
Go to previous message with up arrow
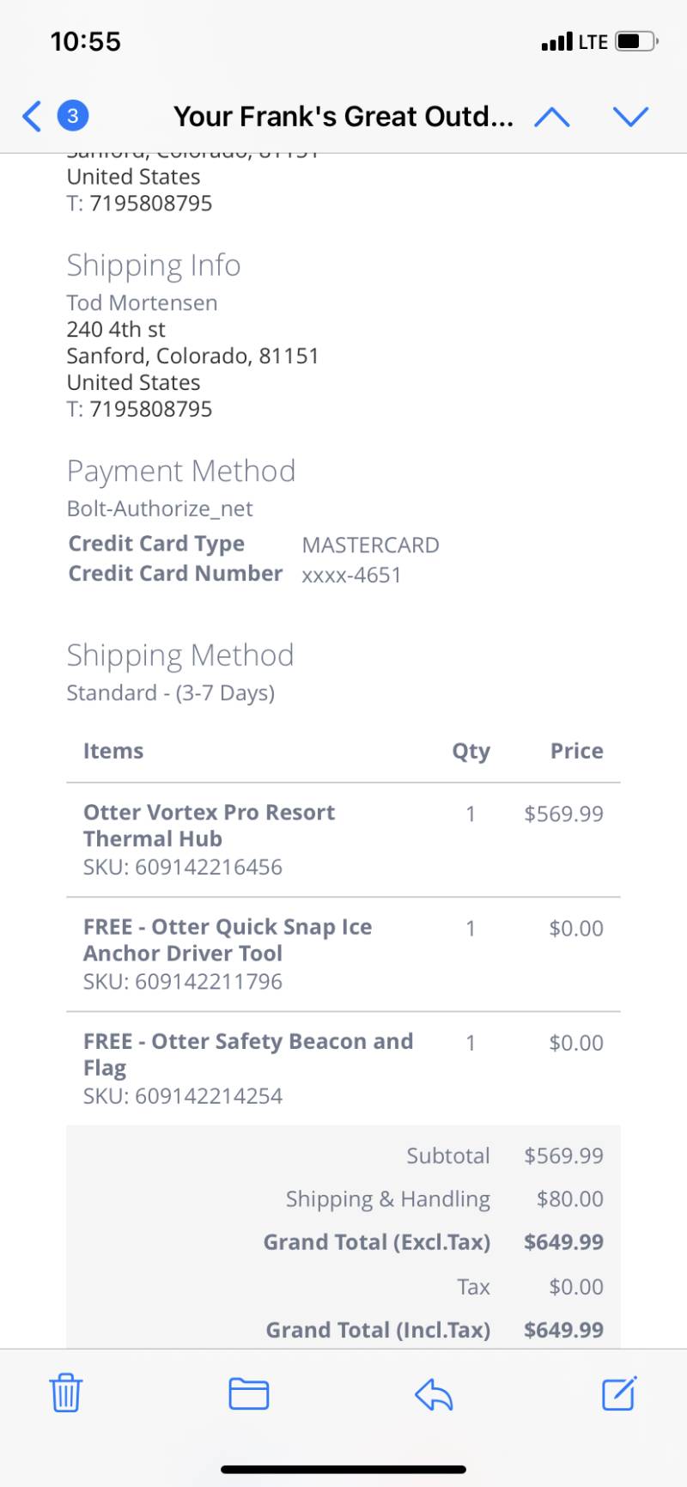[x=552, y=116]
